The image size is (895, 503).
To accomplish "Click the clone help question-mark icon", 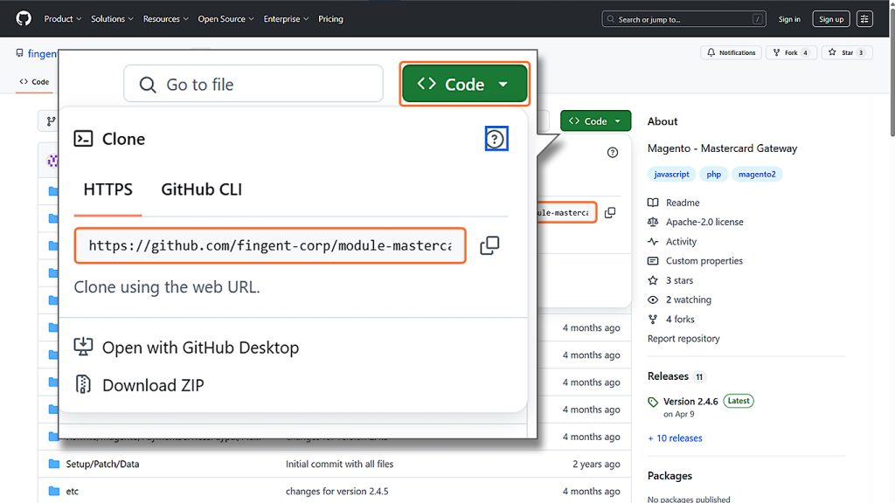I will coord(496,138).
